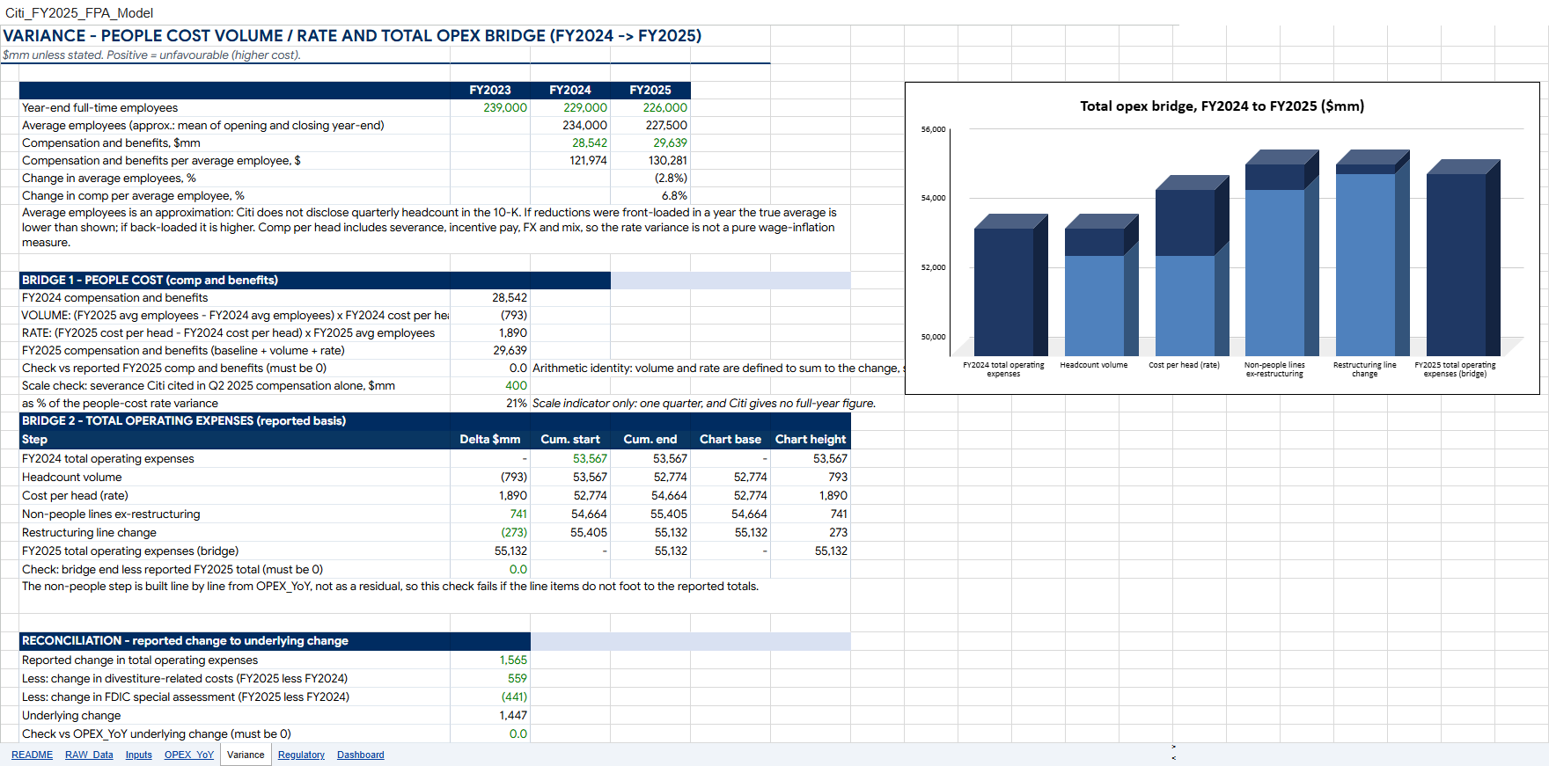This screenshot has height=766, width=1549.
Task: Switch to the RAW_Data sheet tab
Action: click(89, 755)
